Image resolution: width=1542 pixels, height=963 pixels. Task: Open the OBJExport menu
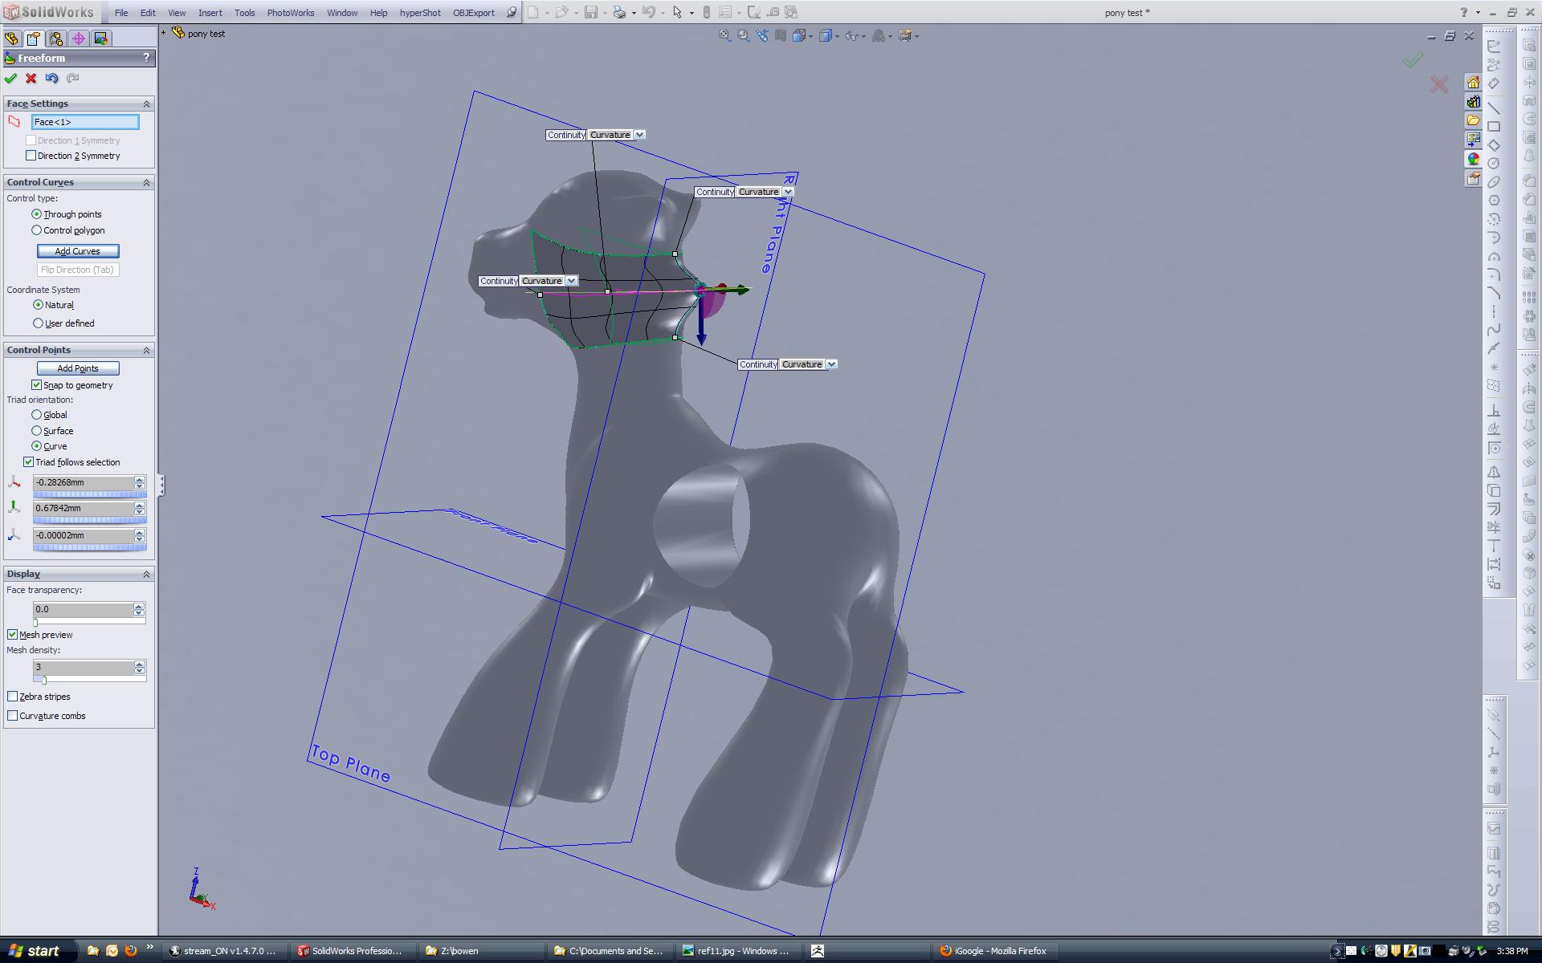tap(474, 13)
